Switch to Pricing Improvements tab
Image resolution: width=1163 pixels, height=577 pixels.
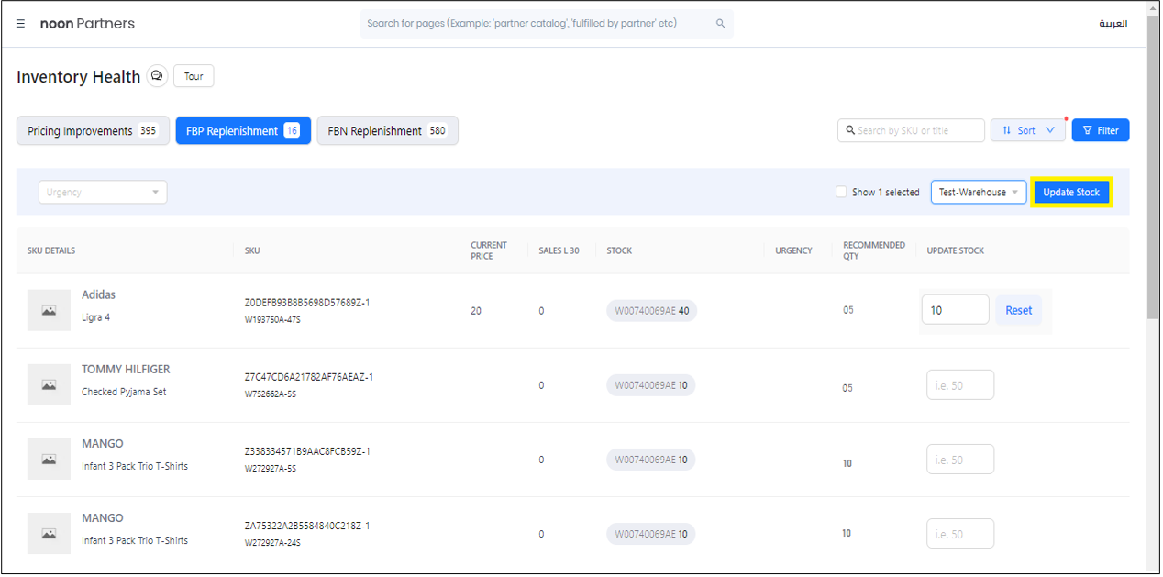(x=93, y=131)
